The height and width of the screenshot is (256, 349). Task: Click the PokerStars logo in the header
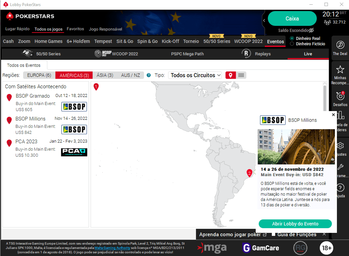tap(30, 16)
